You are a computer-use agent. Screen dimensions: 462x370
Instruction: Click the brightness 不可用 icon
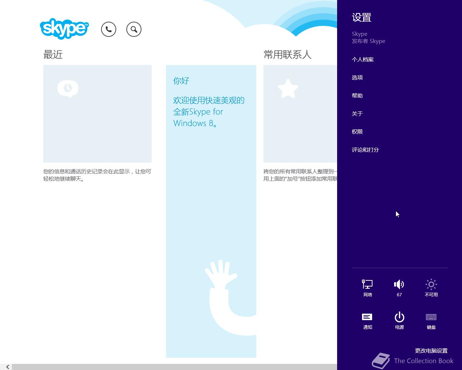[431, 288]
